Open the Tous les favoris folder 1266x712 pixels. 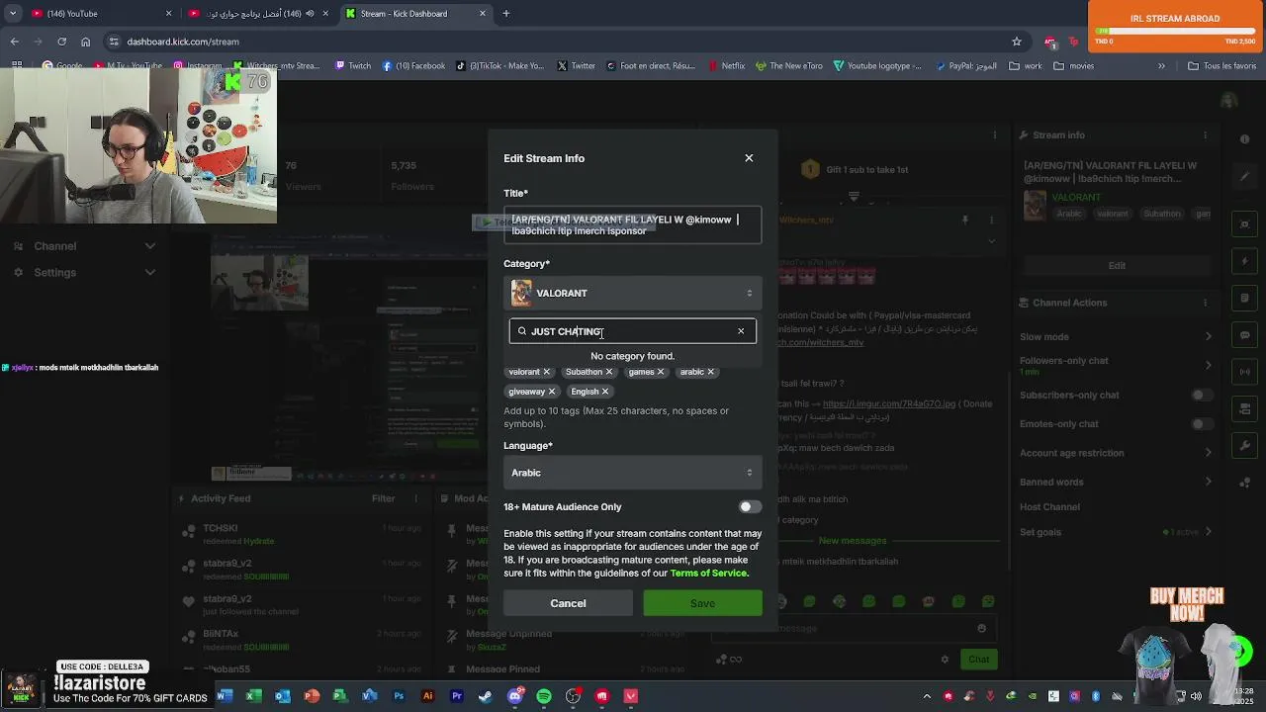(1221, 66)
